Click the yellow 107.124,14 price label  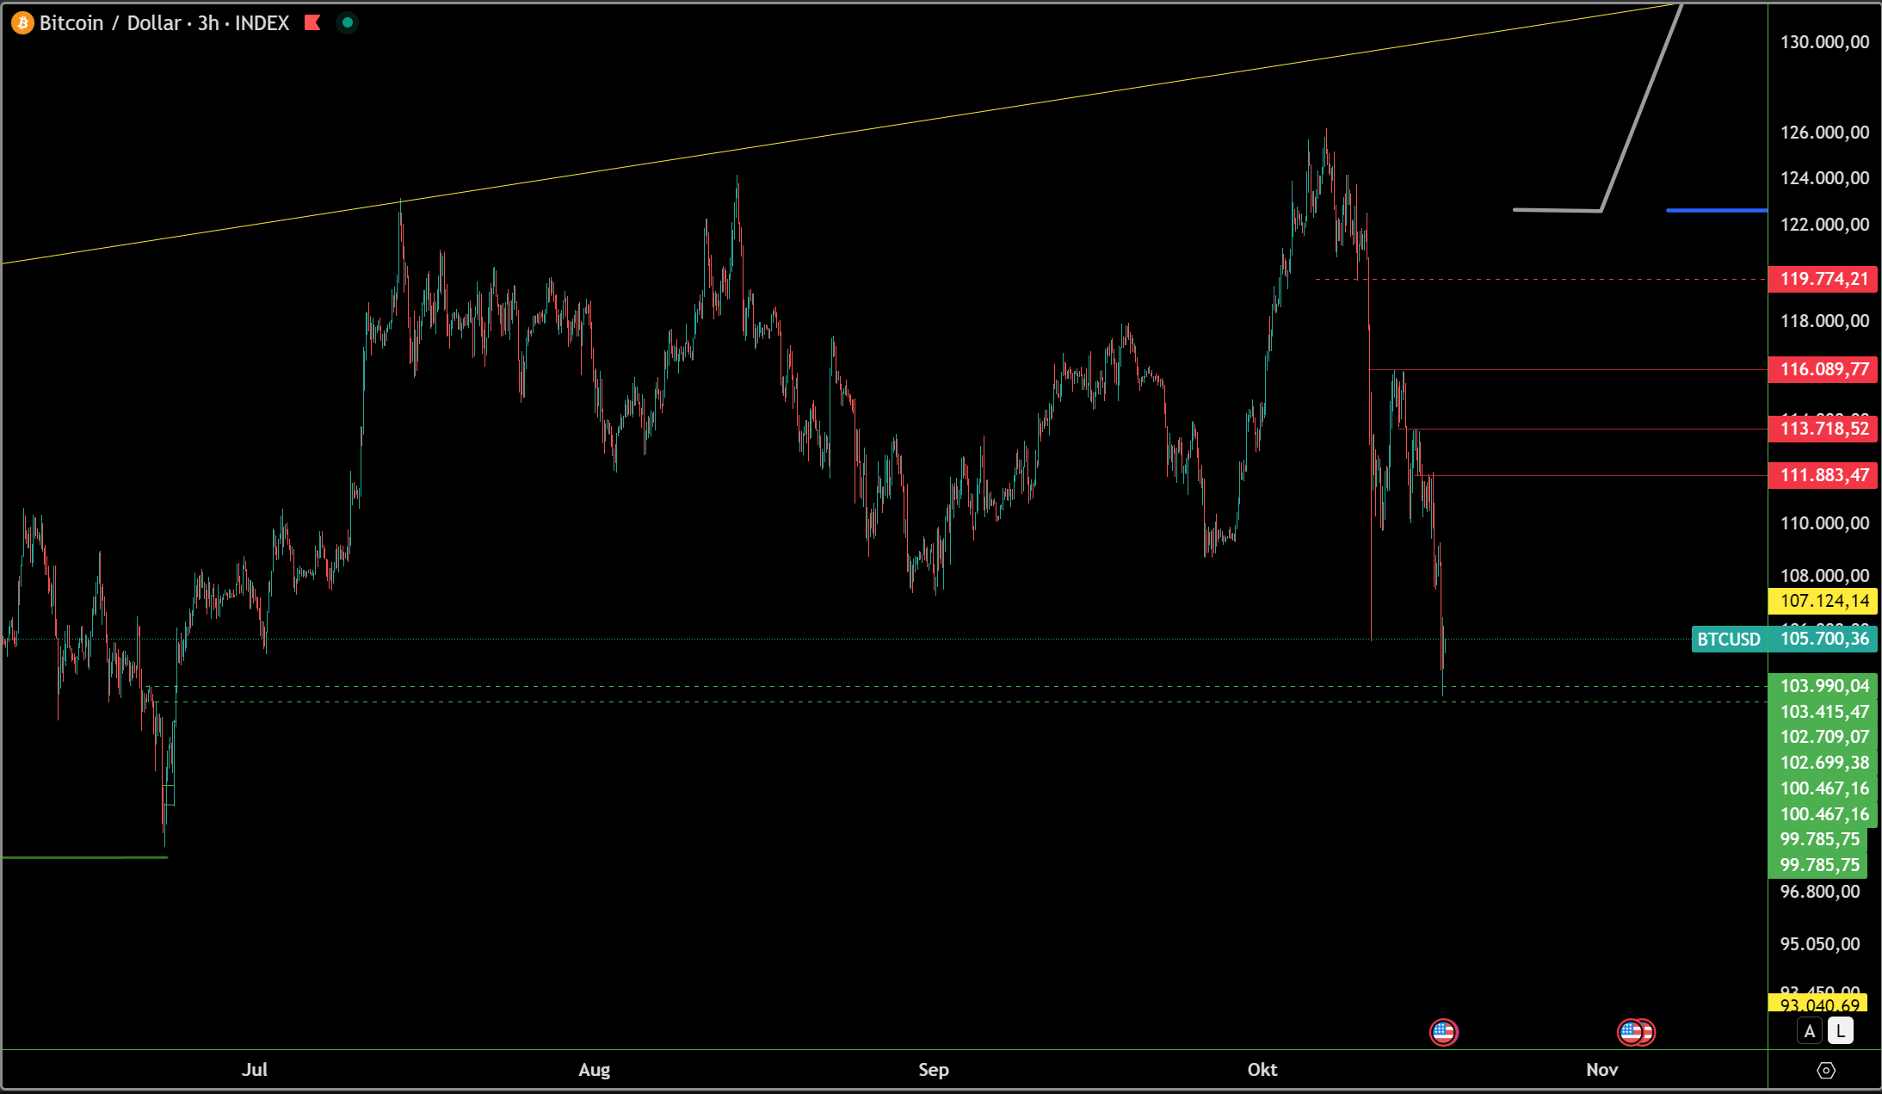point(1823,601)
